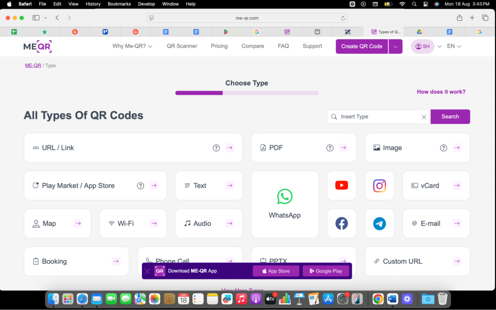Expand the Why Me-QR dropdown
This screenshot has width=496, height=310.
[131, 46]
